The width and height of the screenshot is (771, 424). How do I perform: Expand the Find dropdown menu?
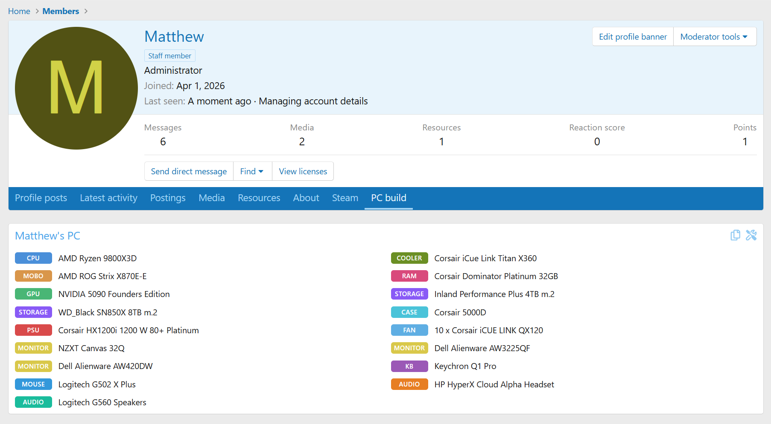point(252,171)
